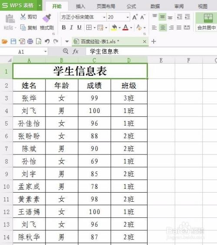Click into the formula bar input

(x=151, y=52)
